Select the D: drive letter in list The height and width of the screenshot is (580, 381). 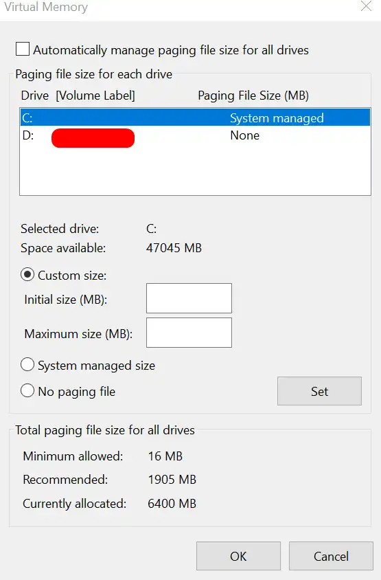(x=28, y=135)
